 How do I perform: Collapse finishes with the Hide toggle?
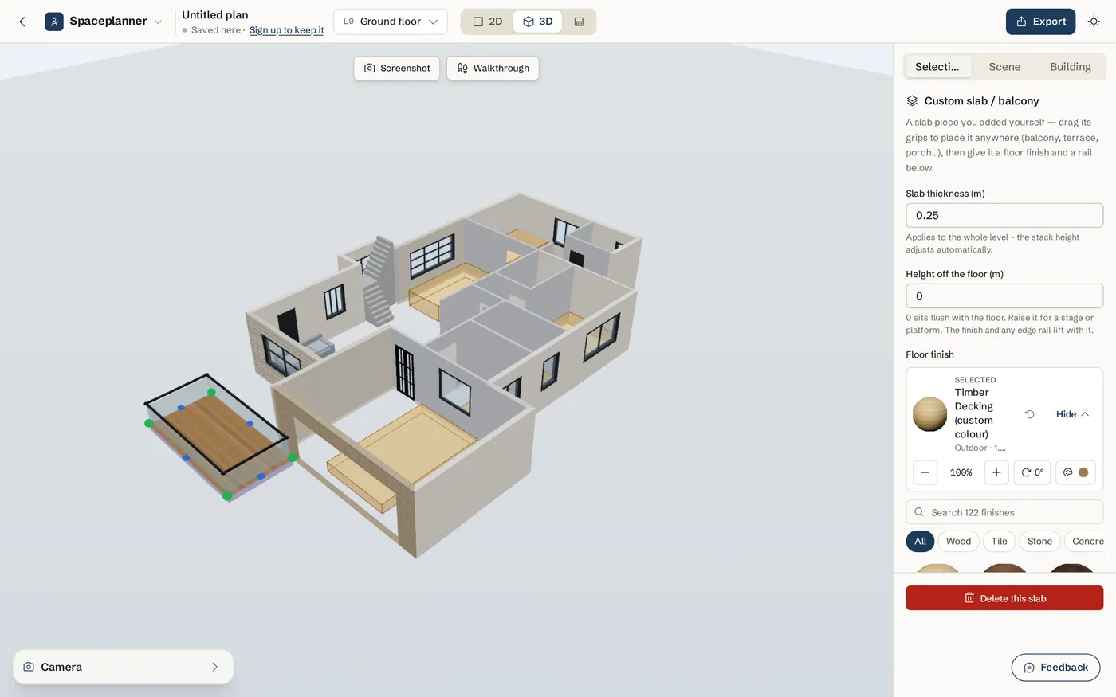pyautogui.click(x=1072, y=414)
